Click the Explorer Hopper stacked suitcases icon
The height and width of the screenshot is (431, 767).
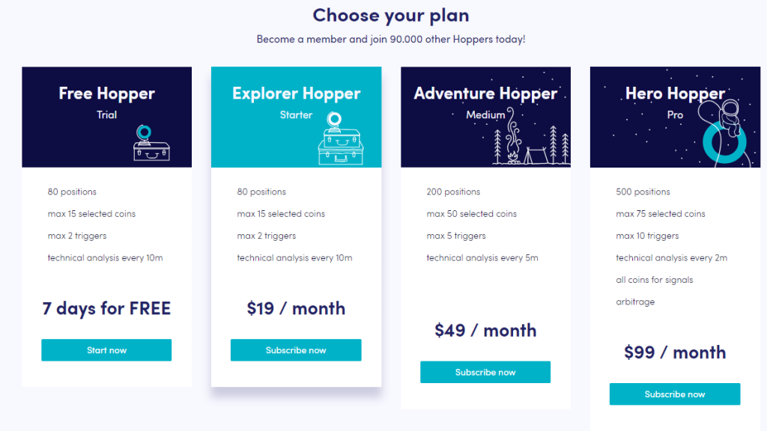[341, 138]
